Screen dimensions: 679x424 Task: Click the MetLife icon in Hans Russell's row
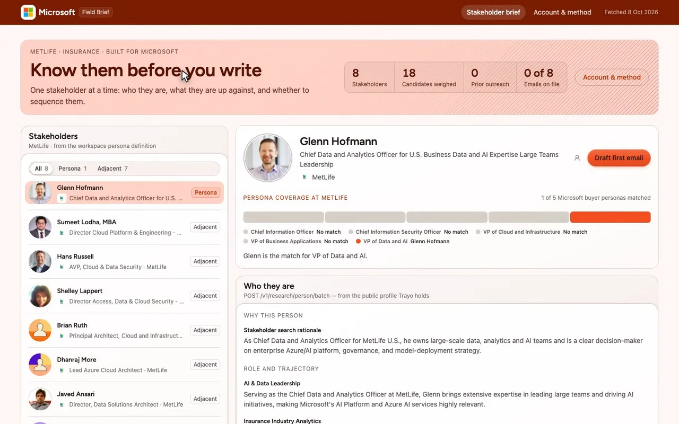coord(62,267)
